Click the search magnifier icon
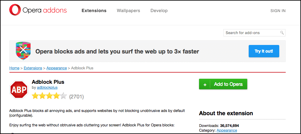This screenshot has width=301, height=134. click(x=282, y=33)
